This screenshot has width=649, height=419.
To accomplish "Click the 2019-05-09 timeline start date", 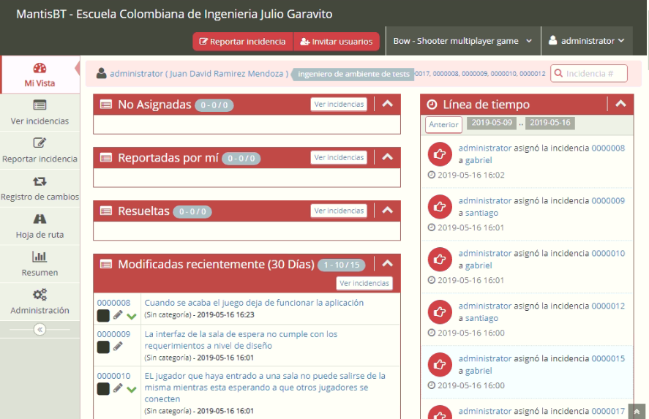I will point(492,123).
